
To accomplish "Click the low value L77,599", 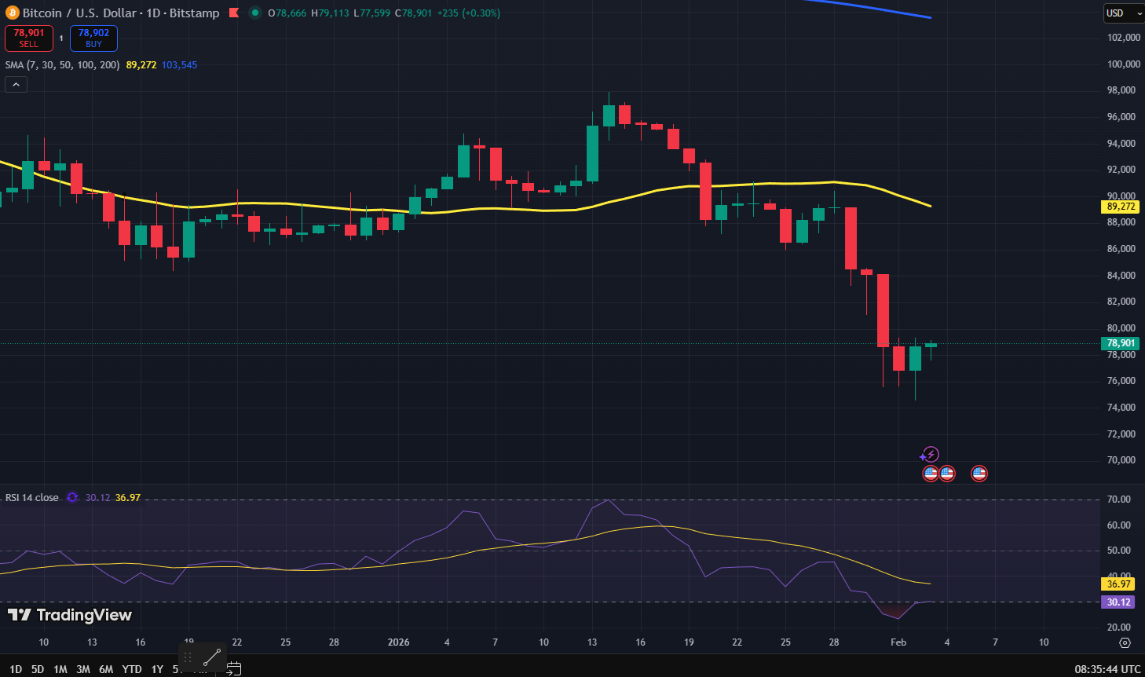I will (372, 13).
